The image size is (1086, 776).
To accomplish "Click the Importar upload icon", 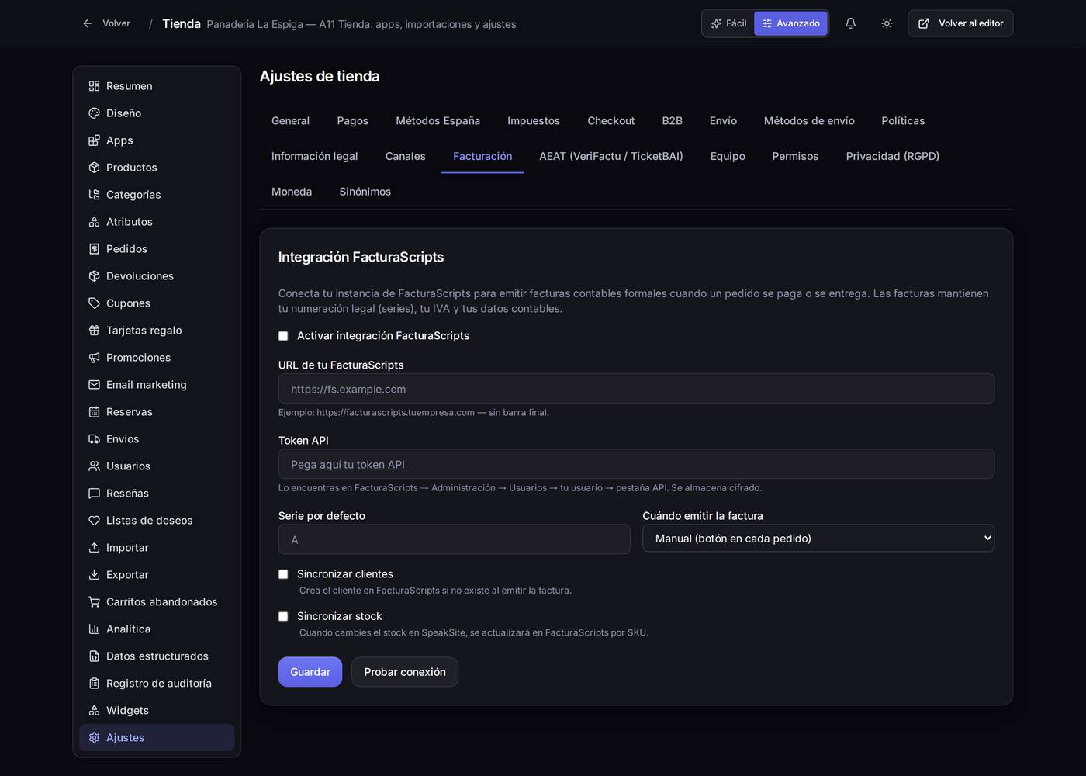I will tap(94, 548).
